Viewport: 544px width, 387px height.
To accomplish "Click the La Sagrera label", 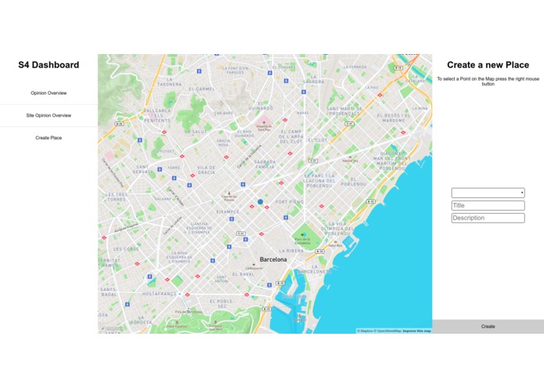I will pyautogui.click(x=314, y=79).
